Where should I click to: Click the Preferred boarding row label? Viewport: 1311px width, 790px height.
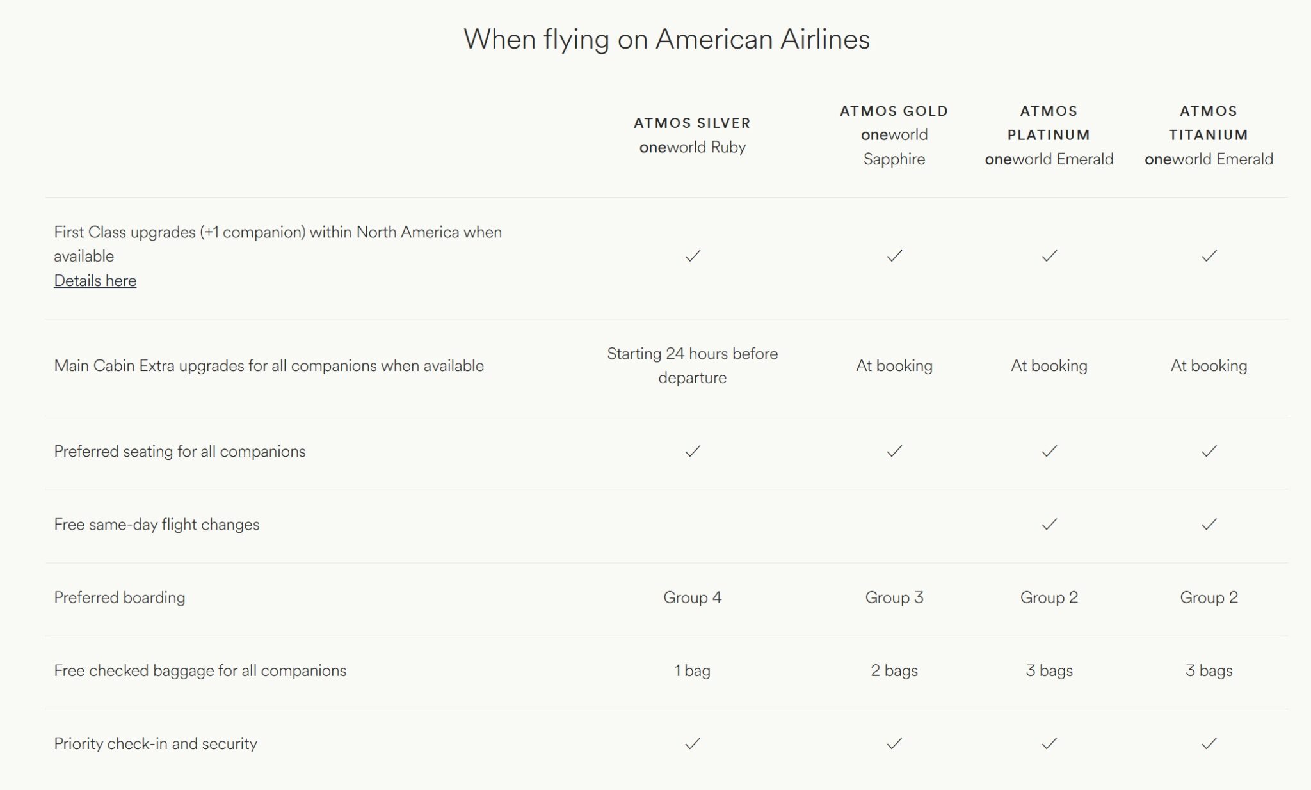click(120, 597)
